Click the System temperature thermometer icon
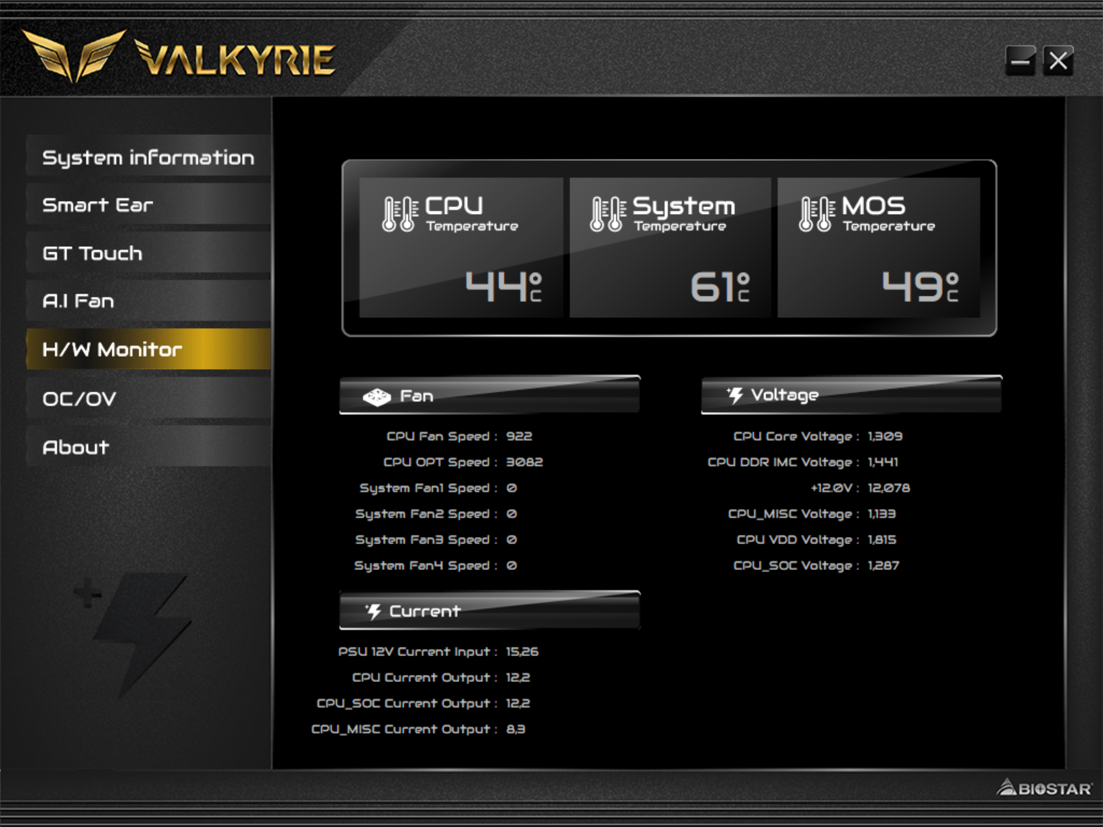 pyautogui.click(x=608, y=214)
